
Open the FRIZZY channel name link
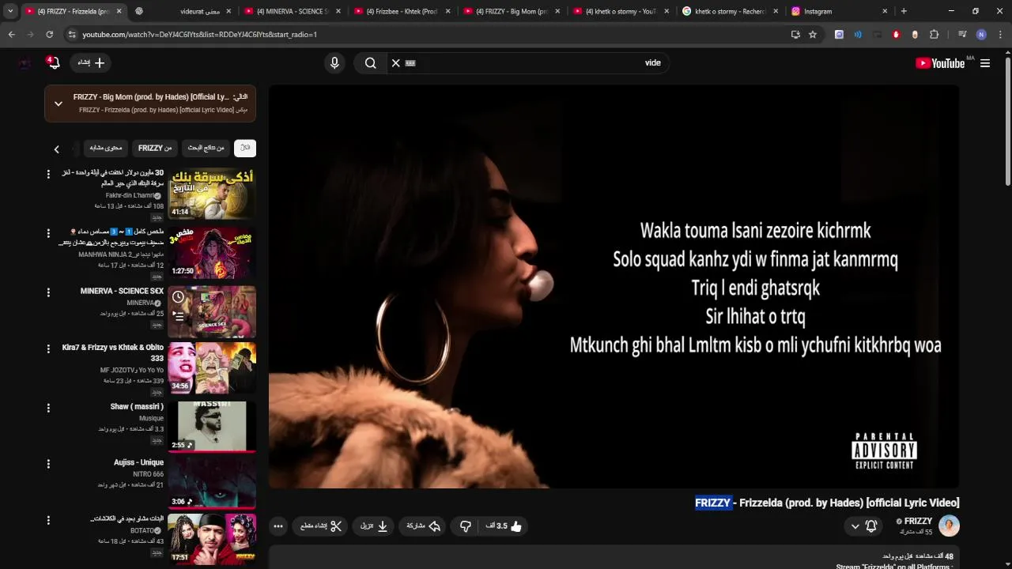coord(918,522)
